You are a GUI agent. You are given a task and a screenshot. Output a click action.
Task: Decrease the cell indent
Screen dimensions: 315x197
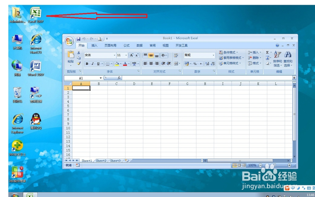pos(163,64)
